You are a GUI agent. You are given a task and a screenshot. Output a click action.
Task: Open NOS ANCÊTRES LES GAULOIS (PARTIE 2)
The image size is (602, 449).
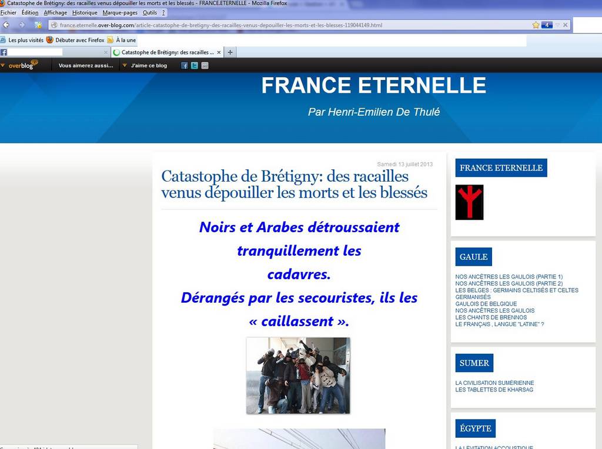(x=509, y=284)
